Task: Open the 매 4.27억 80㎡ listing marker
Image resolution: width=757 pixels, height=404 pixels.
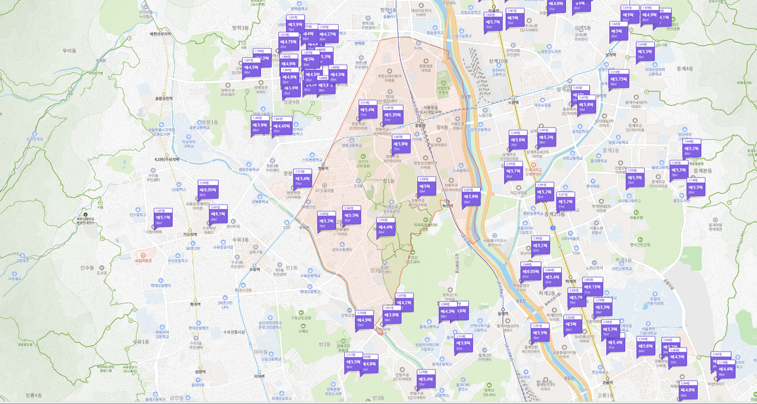Action: (x=327, y=34)
